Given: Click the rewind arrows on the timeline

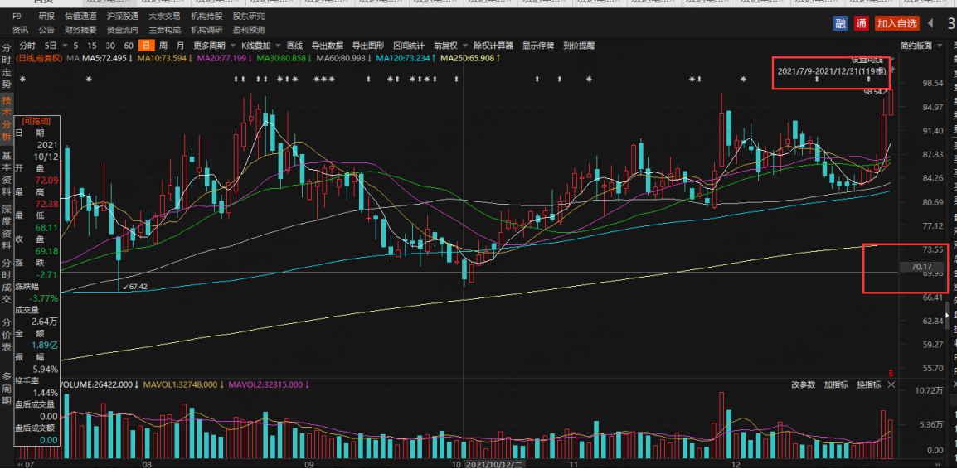Looking at the screenshot, I should coord(22,464).
